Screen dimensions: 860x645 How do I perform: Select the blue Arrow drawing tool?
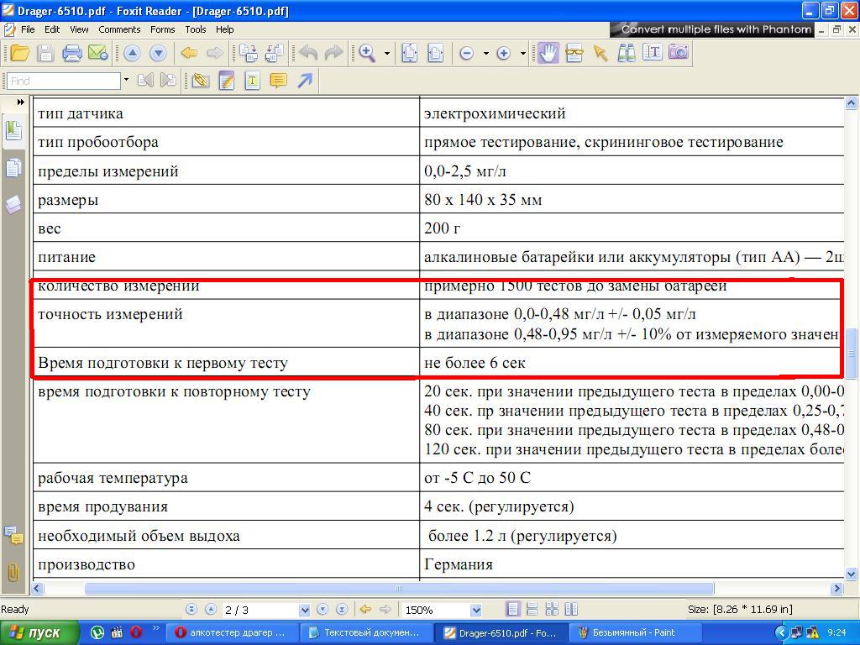pyautogui.click(x=305, y=81)
